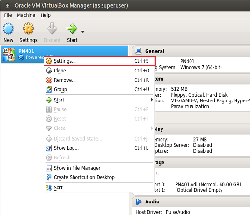
Task: Open the Start submenu in context menu
Action: [100, 100]
